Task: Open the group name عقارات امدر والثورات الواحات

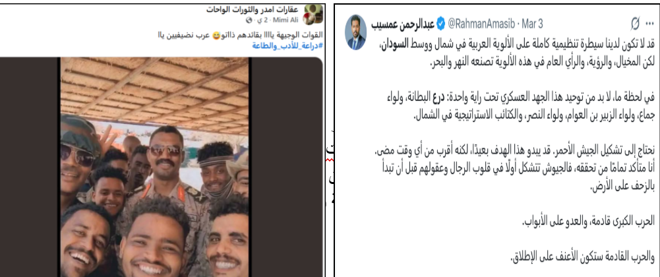Action: (x=253, y=9)
